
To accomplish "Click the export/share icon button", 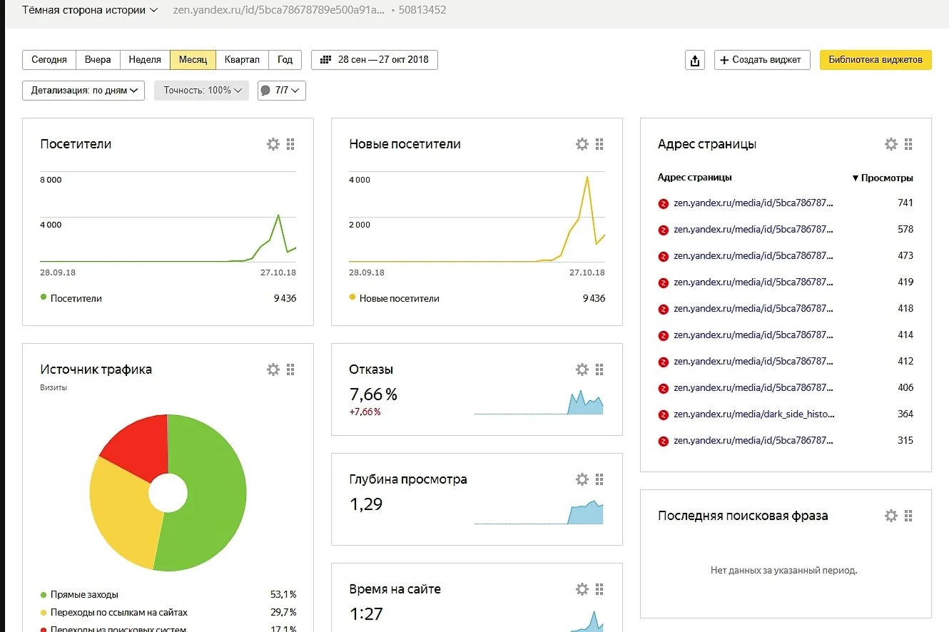I will click(695, 60).
